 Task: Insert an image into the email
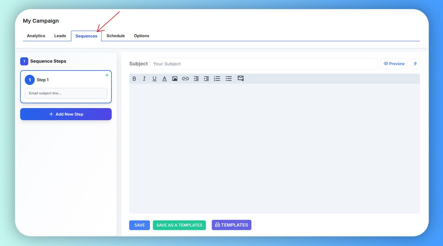(175, 79)
